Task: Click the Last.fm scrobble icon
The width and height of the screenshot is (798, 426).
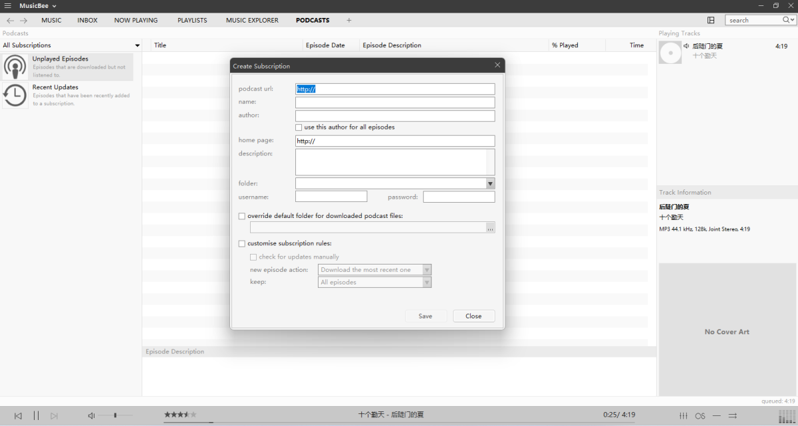Action: [700, 415]
